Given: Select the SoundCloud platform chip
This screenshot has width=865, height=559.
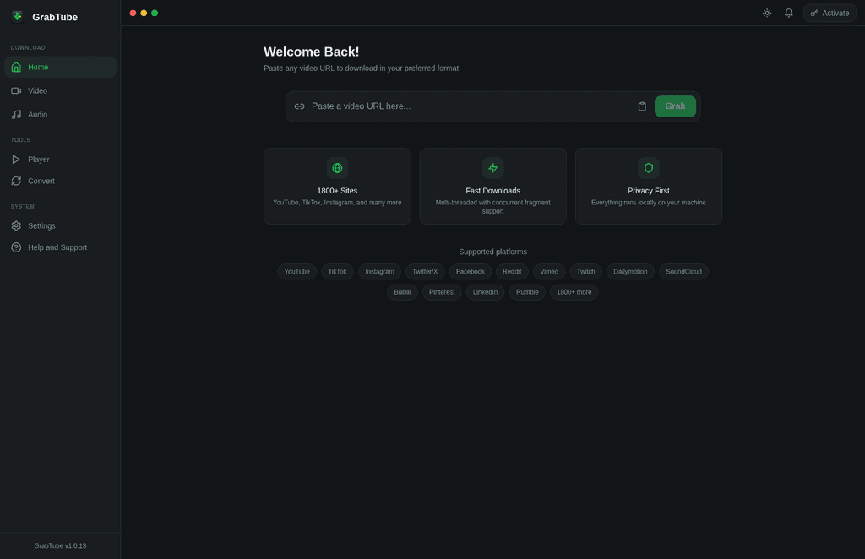Looking at the screenshot, I should click(683, 271).
